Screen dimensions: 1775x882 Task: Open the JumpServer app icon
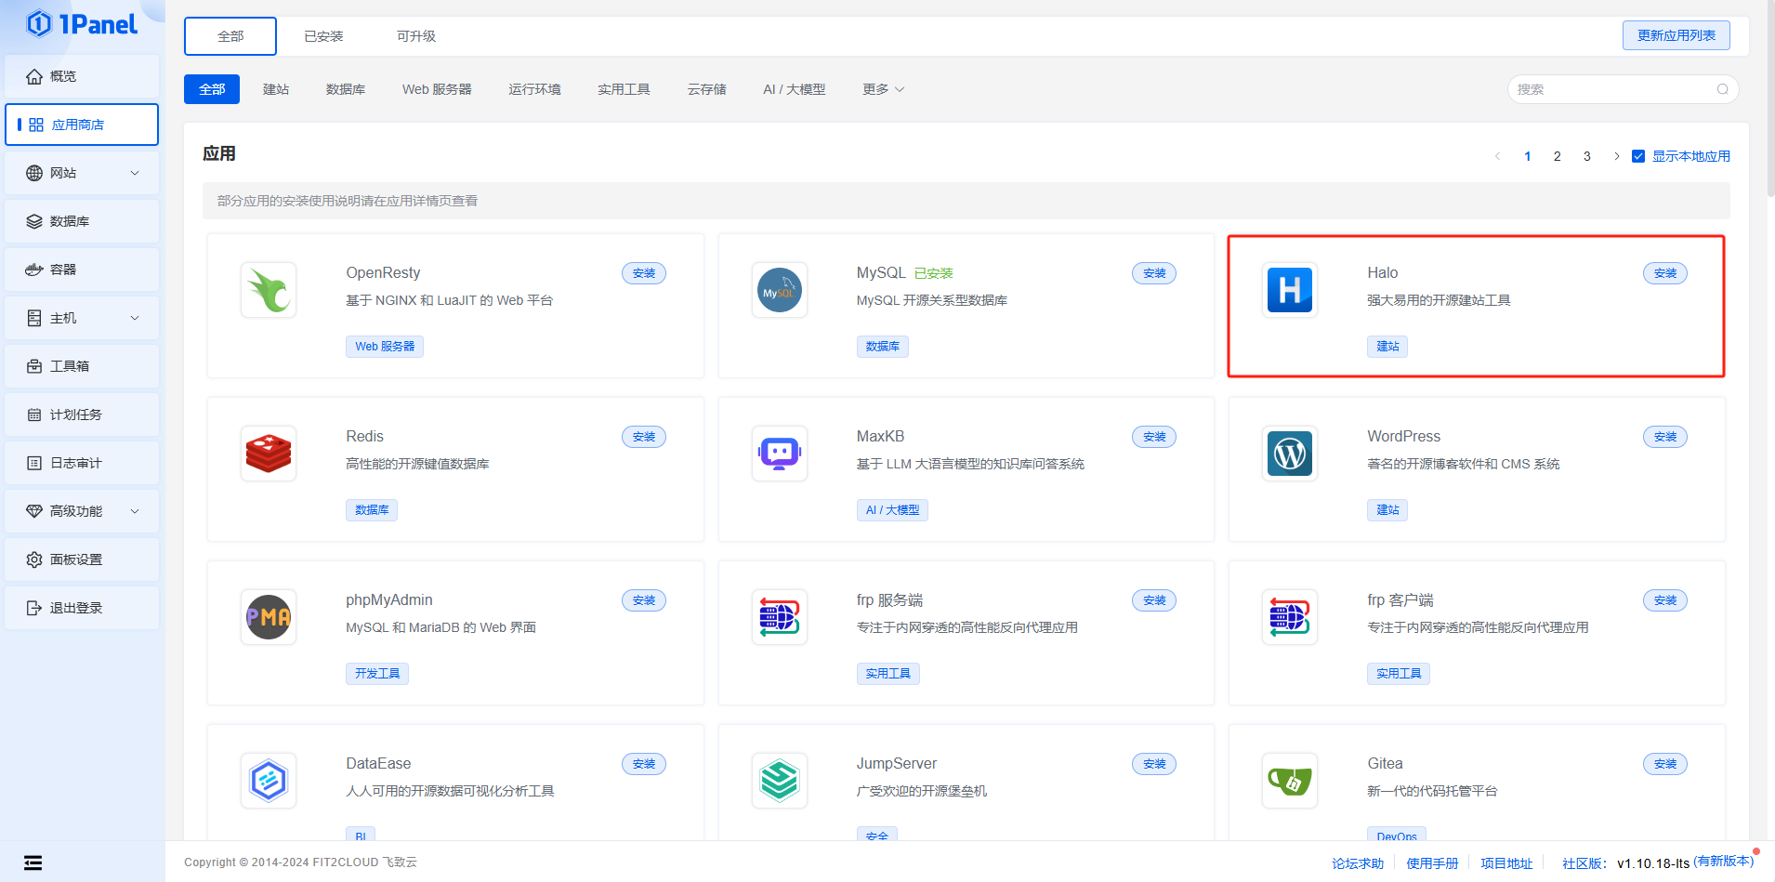[x=780, y=781]
